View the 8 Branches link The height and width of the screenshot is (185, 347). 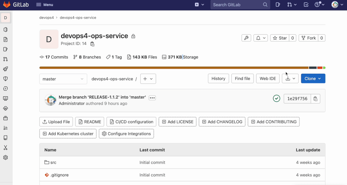(87, 57)
